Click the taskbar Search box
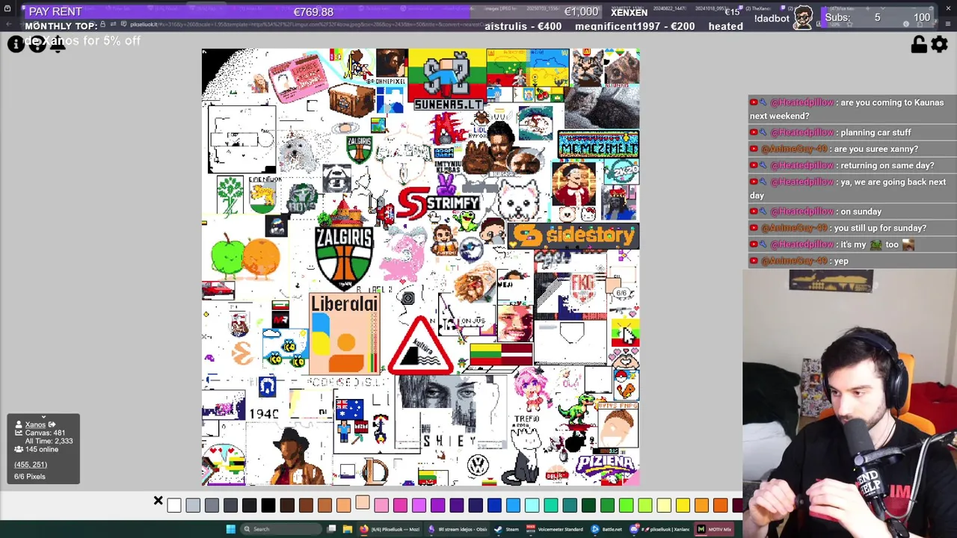 click(280, 529)
